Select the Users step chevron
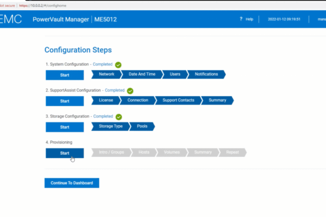 [x=175, y=75]
